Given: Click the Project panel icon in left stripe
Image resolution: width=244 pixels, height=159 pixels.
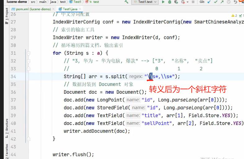Looking at the screenshot, I should point(7,23).
